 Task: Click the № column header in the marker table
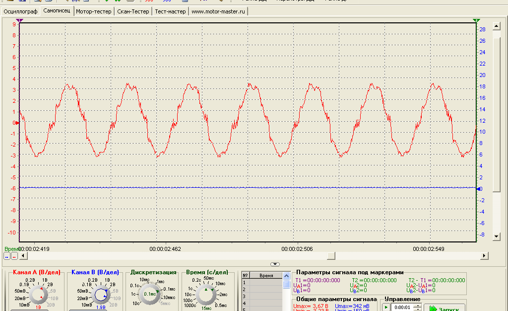[246, 276]
